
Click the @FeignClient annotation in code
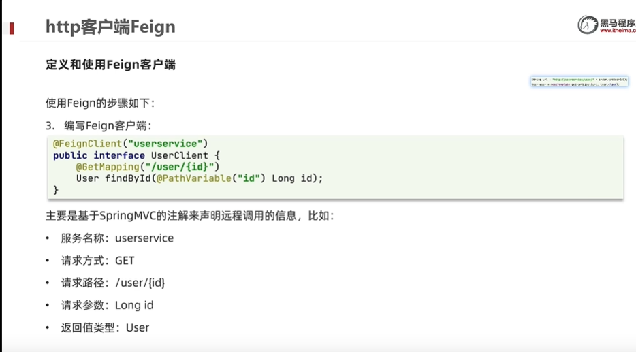tap(88, 144)
